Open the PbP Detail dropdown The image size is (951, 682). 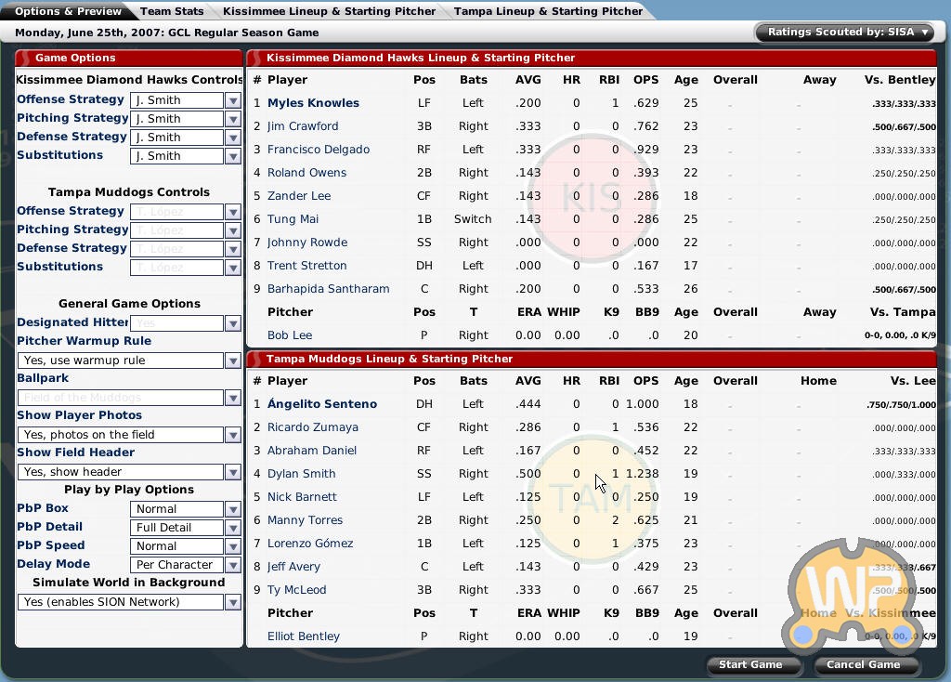point(232,528)
